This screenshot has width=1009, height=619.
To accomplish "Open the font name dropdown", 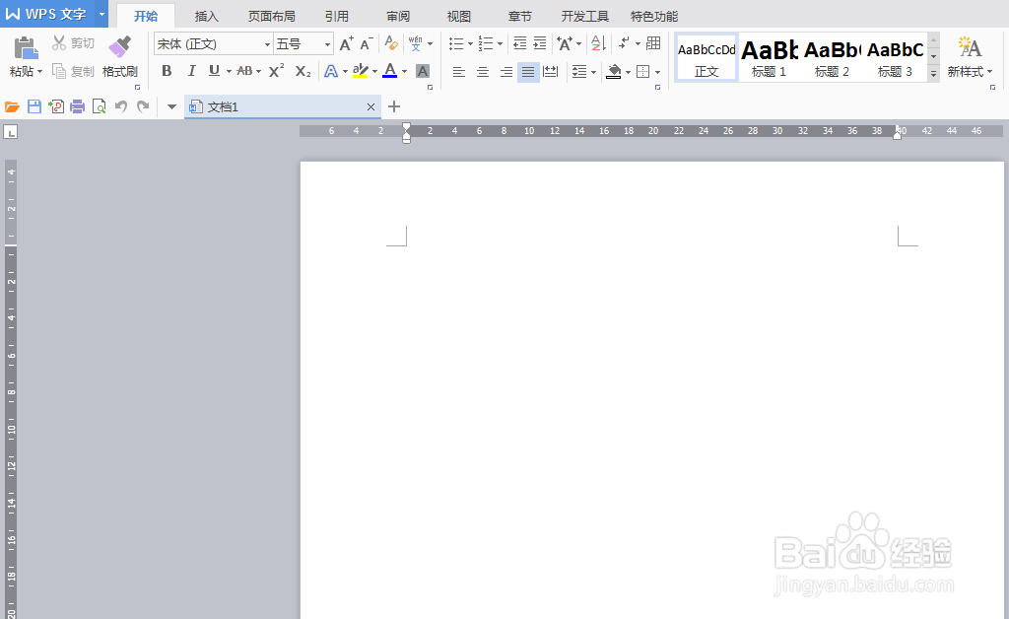I will click(267, 44).
